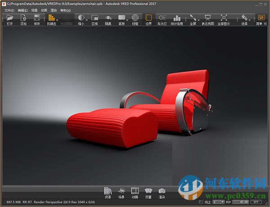
Task: Open the 向上 Z axis combo box
Action: click(219, 202)
